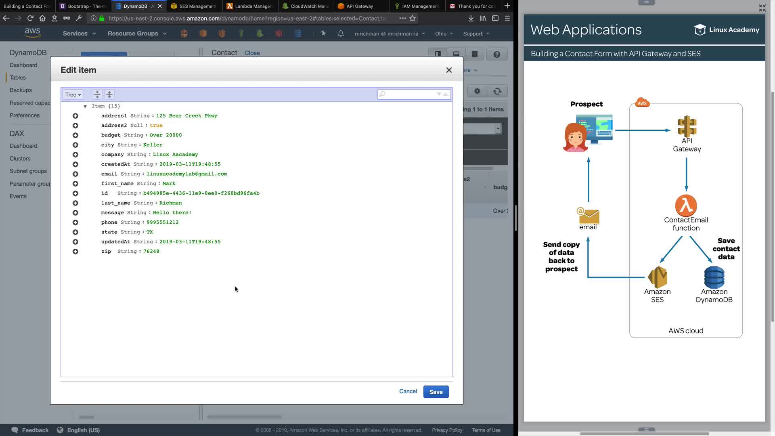Switch to the Lambda Management browser tab
Screen dimensions: 775x436
click(x=250, y=6)
